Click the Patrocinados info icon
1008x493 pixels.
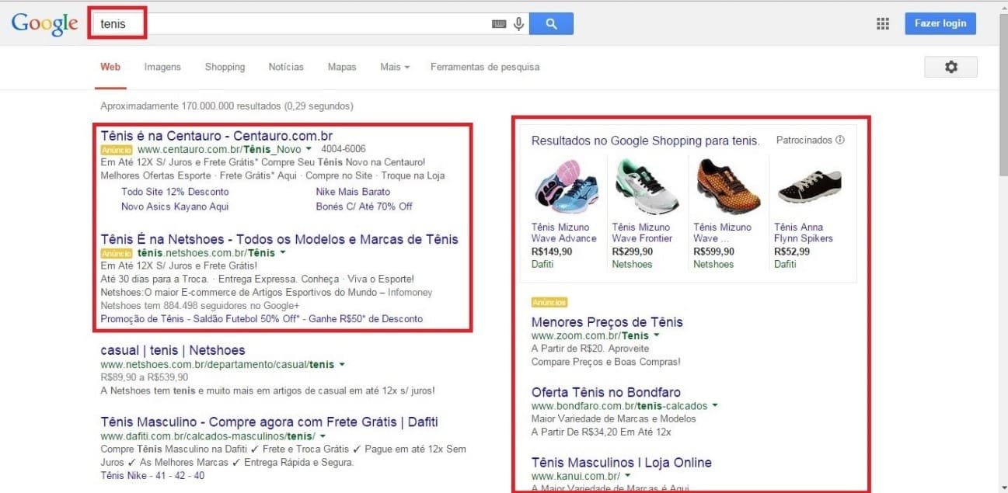pyautogui.click(x=839, y=141)
